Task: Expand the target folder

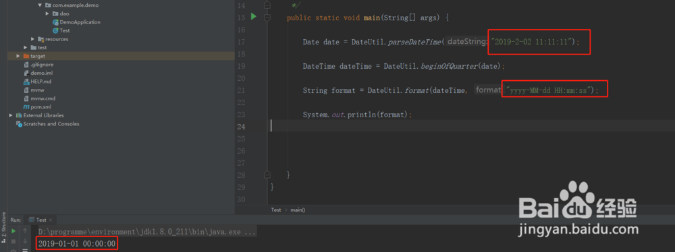Action: coord(18,56)
